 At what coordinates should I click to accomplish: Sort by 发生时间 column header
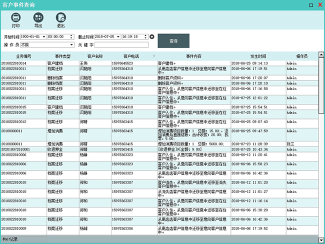click(258, 56)
